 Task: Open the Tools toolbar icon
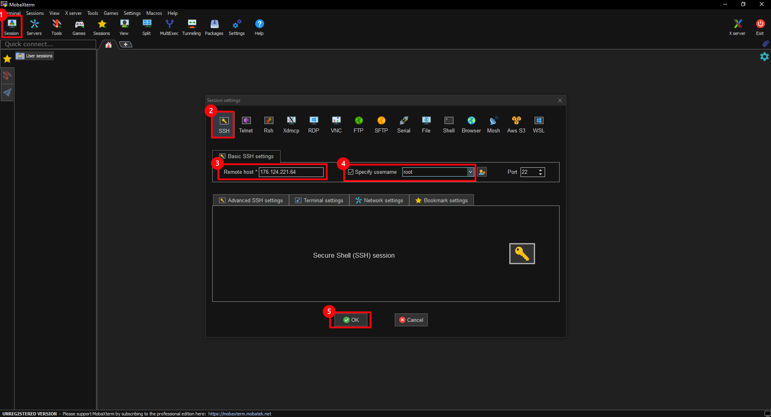point(57,27)
